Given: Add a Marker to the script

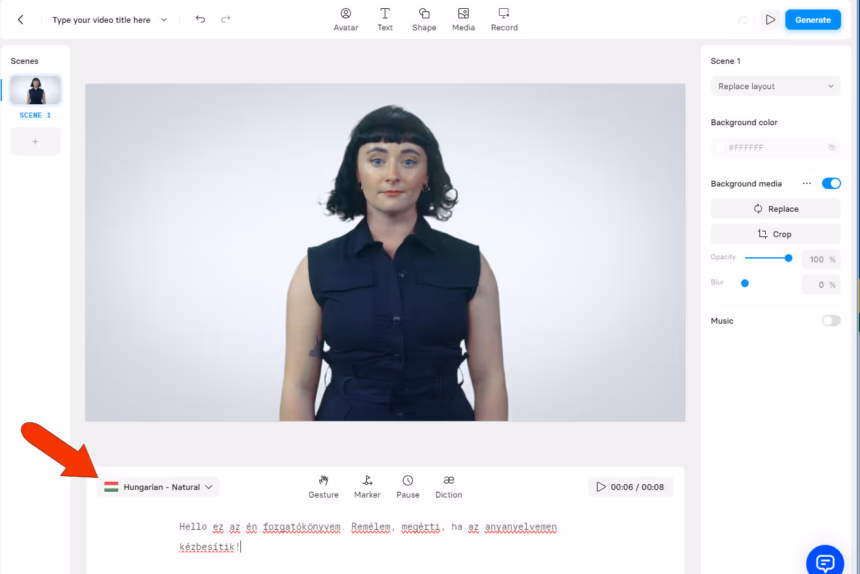Looking at the screenshot, I should (x=367, y=487).
